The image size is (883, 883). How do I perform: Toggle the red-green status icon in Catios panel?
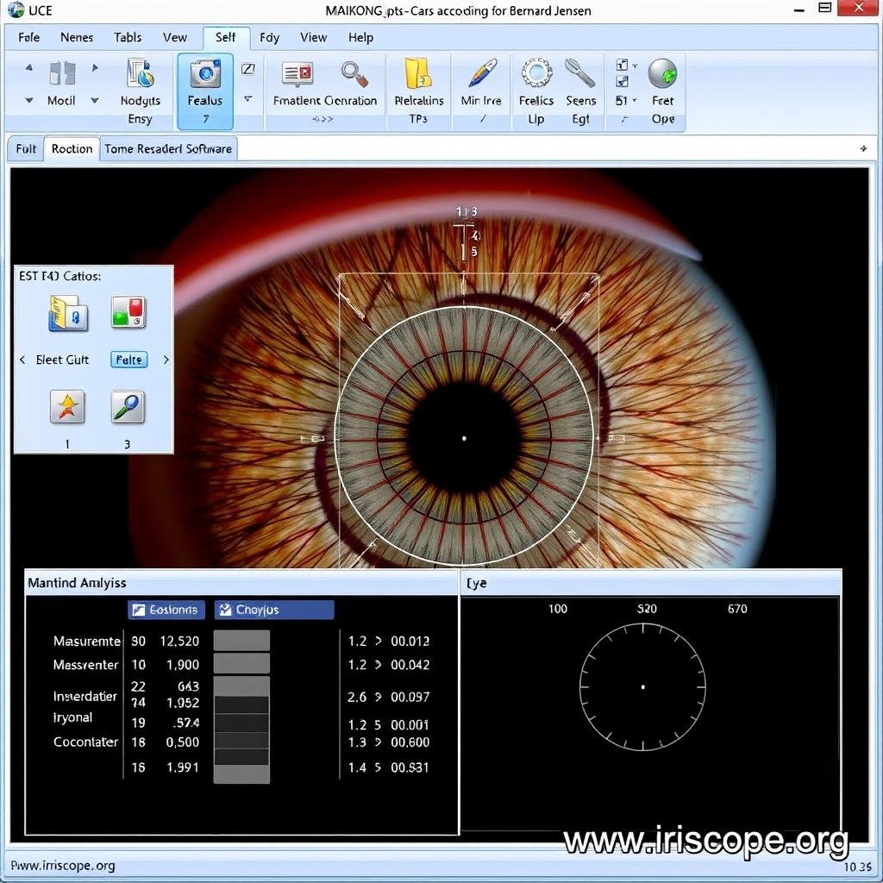tap(128, 313)
